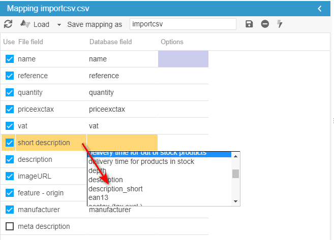Select delivery time for products in stock
Viewport: 334px width, 240px height.
click(x=141, y=162)
